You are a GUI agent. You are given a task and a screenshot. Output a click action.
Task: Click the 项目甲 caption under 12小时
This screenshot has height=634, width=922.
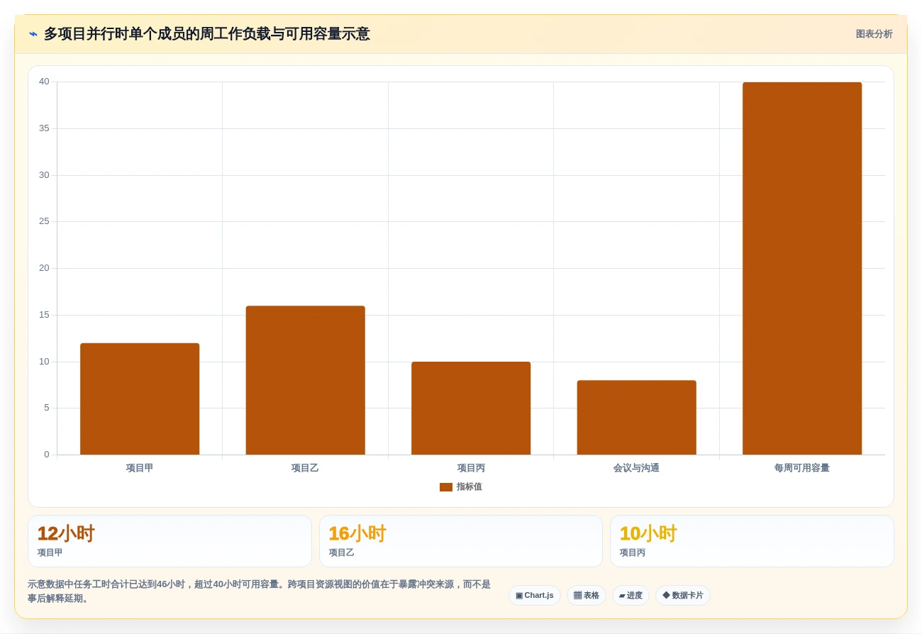pyautogui.click(x=50, y=552)
